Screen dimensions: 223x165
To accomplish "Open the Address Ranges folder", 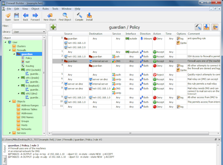I will pos(28,105).
